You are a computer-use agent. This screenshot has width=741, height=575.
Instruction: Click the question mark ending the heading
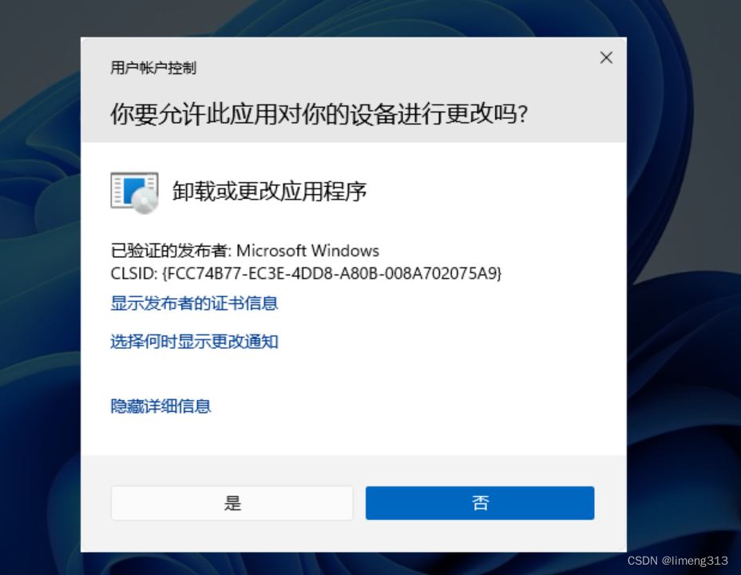click(523, 114)
